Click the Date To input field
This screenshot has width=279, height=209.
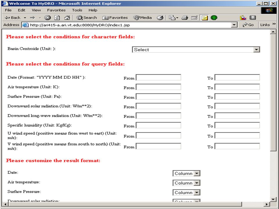click(x=237, y=78)
